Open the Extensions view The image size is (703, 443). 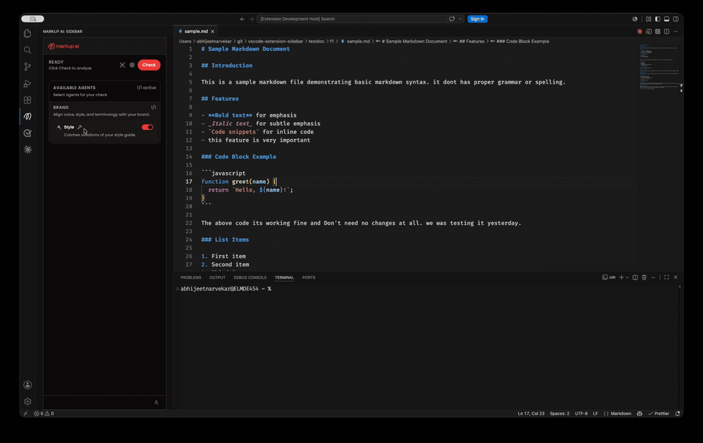pyautogui.click(x=27, y=100)
